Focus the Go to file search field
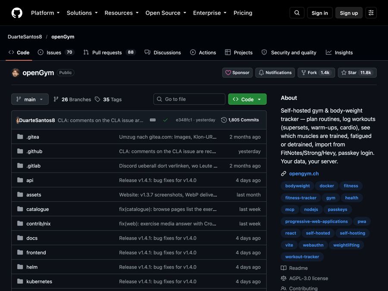388x291 pixels. click(189, 99)
